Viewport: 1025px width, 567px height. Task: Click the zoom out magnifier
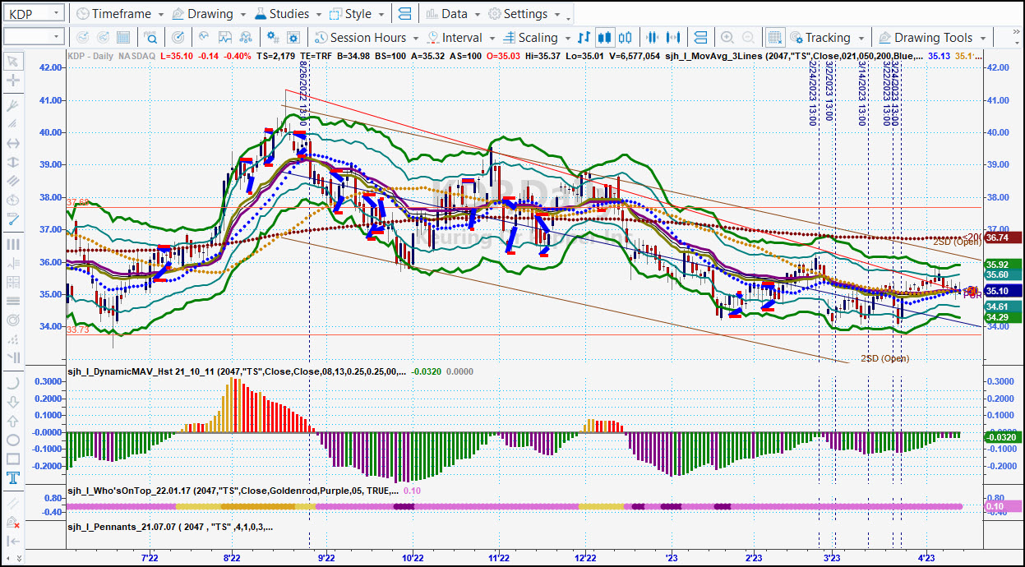click(x=747, y=37)
